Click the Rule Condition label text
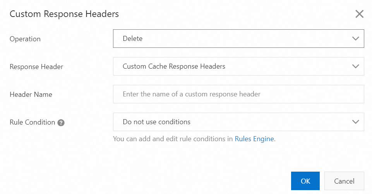Viewport: 372px width, 194px height. (33, 122)
